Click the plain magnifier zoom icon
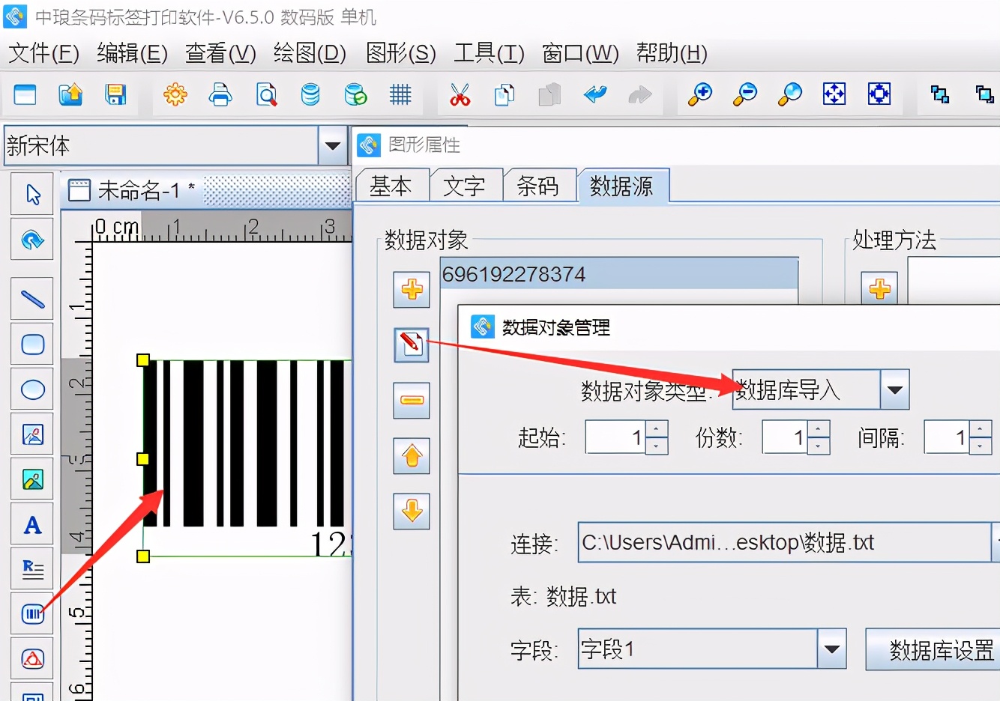Image resolution: width=1000 pixels, height=701 pixels. 790,94
